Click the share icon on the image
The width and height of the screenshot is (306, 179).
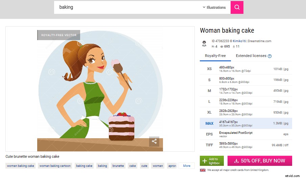(154, 142)
